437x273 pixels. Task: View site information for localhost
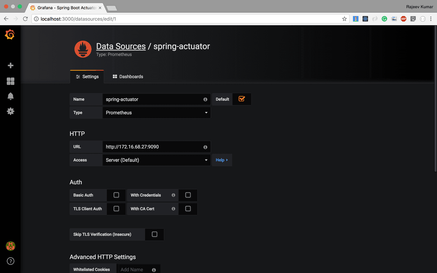[36, 19]
